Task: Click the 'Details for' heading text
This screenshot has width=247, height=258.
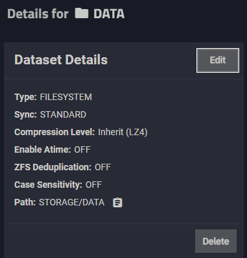Action: (x=38, y=14)
